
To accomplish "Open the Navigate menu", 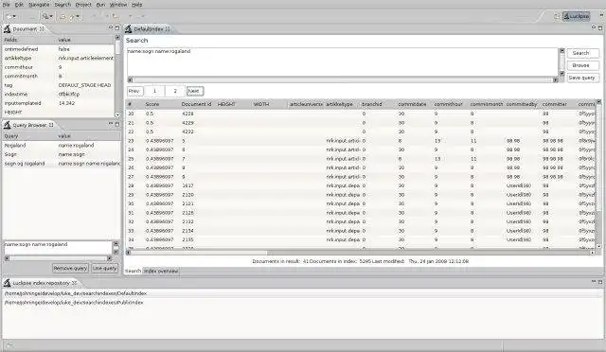I will point(39,5).
